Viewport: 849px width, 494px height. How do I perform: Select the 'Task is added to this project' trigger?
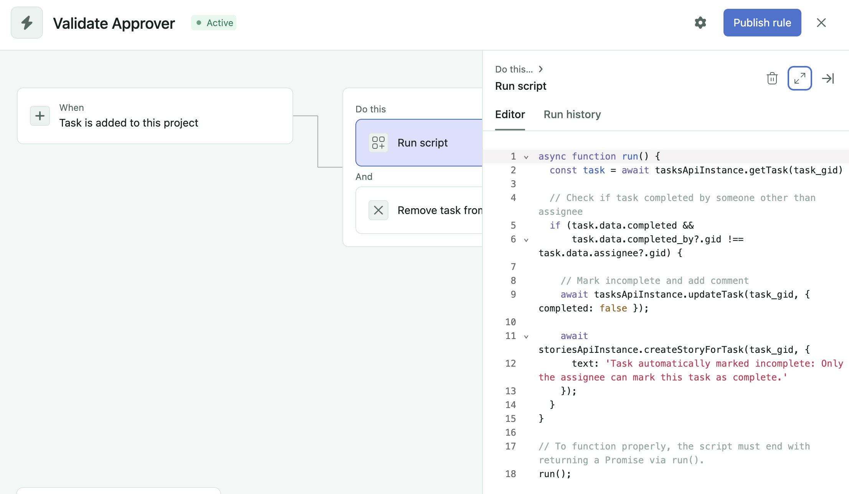tap(129, 123)
